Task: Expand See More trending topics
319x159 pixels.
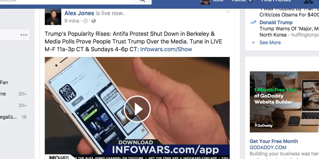Action: pos(270,42)
